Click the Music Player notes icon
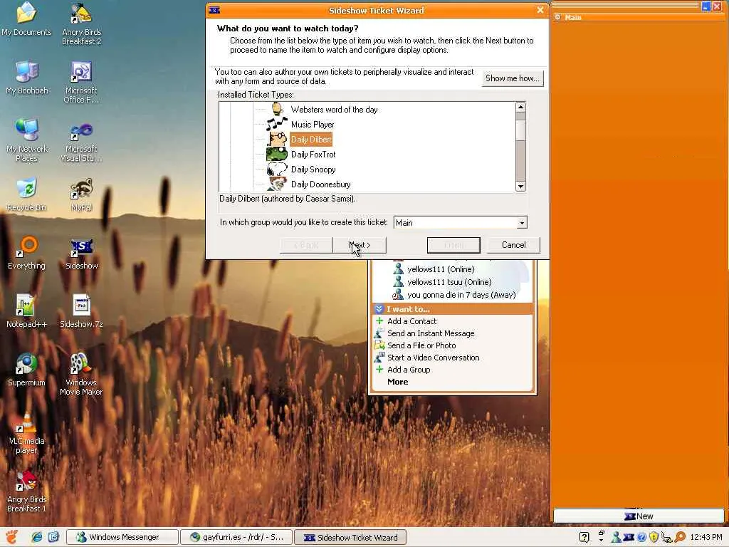 coord(277,124)
